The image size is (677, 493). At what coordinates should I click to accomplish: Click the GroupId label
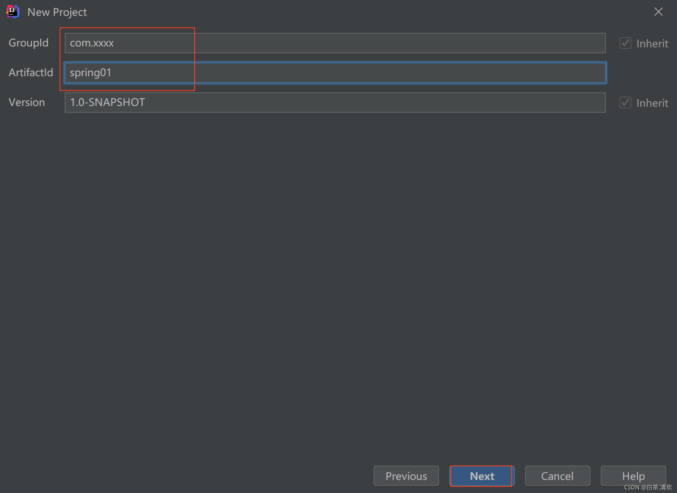pyautogui.click(x=29, y=43)
